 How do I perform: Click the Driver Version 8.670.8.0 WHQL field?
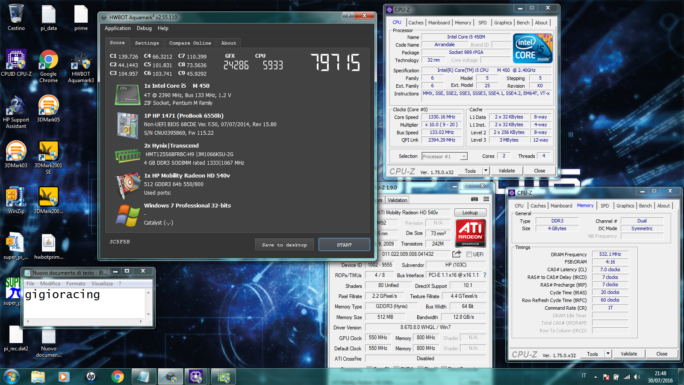coord(425,327)
